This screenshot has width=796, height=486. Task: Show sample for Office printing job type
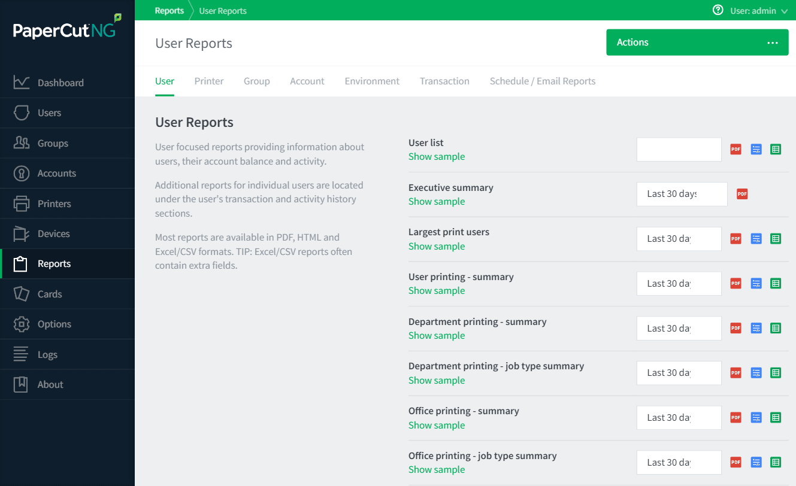pos(437,470)
